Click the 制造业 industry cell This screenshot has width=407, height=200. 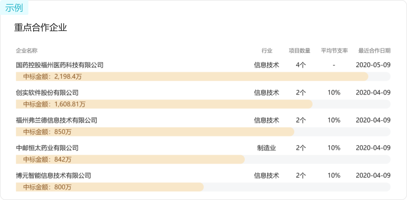point(267,148)
